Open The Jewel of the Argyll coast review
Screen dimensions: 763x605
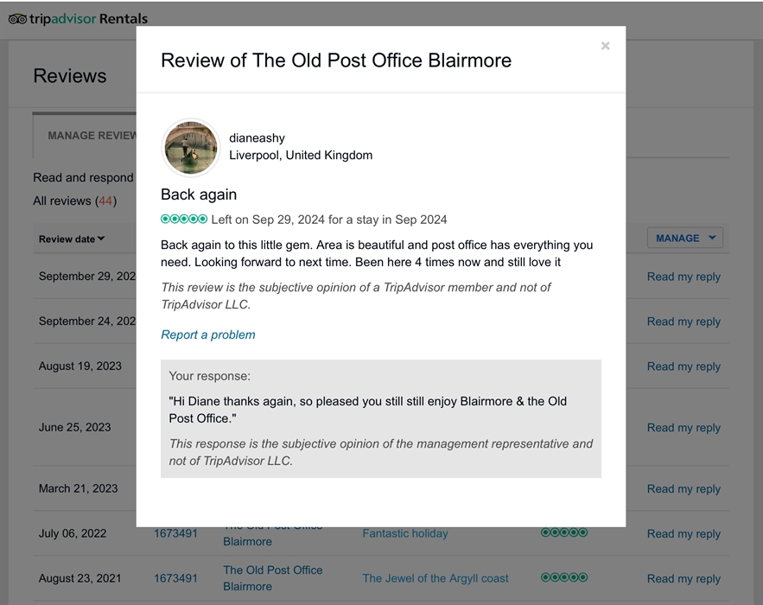coord(436,578)
